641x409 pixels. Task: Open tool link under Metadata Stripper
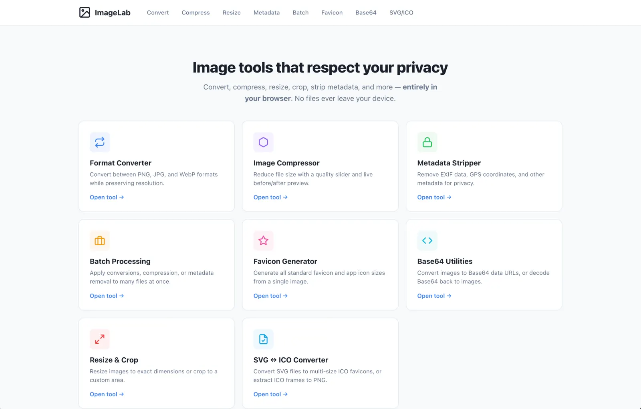pyautogui.click(x=434, y=197)
